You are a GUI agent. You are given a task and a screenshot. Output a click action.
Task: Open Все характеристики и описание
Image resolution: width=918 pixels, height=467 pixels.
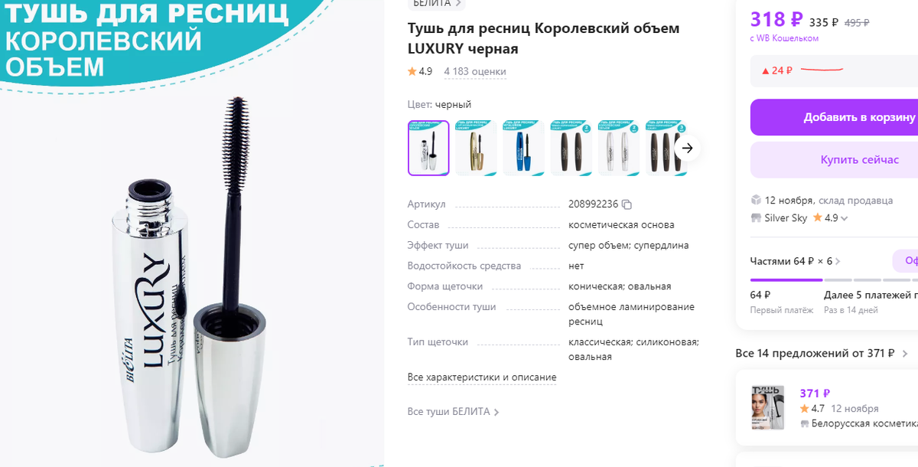(482, 377)
